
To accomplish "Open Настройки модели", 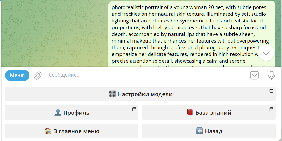I will click(x=140, y=94).
